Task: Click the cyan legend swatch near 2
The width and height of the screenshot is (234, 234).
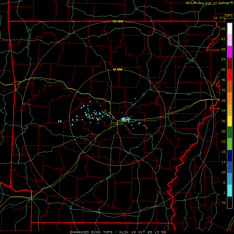Action: click(230, 191)
